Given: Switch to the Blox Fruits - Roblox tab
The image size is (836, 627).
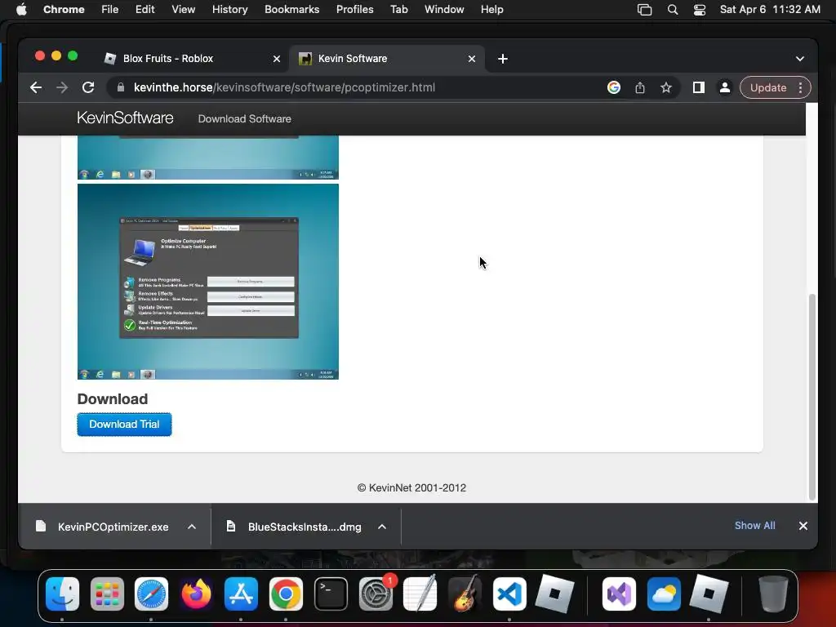Looking at the screenshot, I should pyautogui.click(x=190, y=59).
